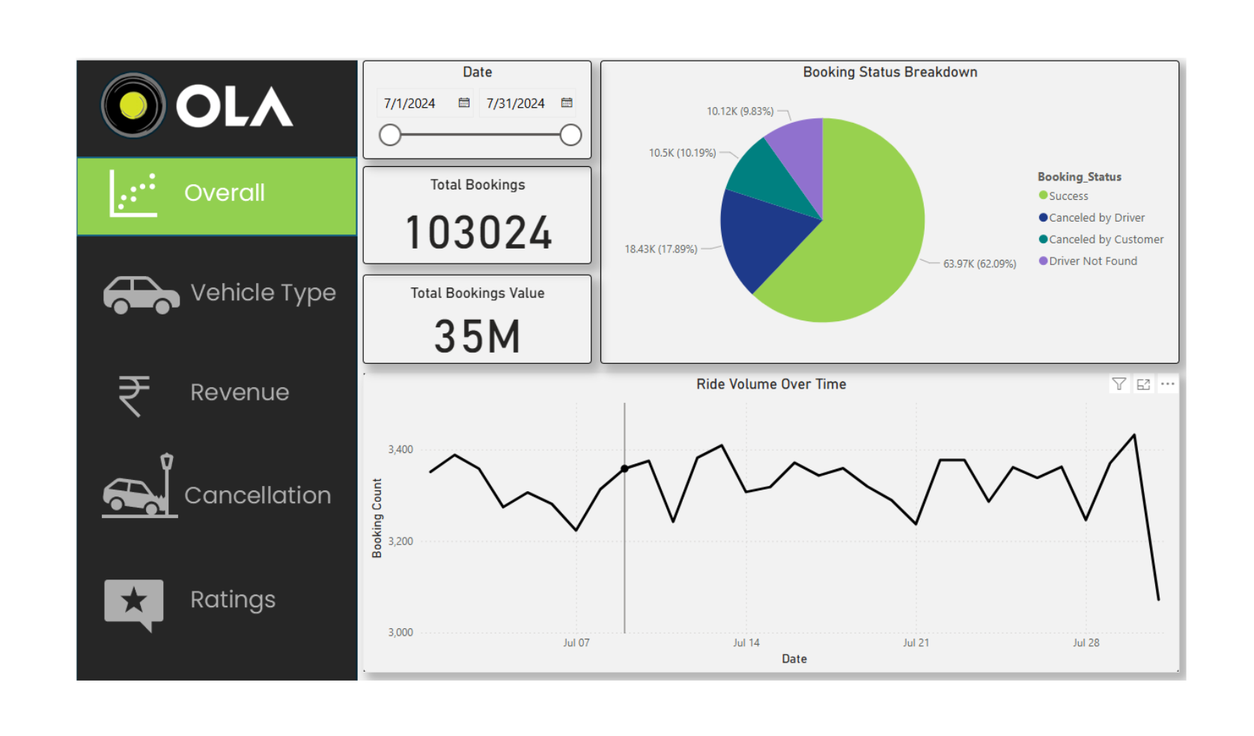Switch to the Vehicle Type page
Screen dimensions: 1254x736
[x=263, y=293]
